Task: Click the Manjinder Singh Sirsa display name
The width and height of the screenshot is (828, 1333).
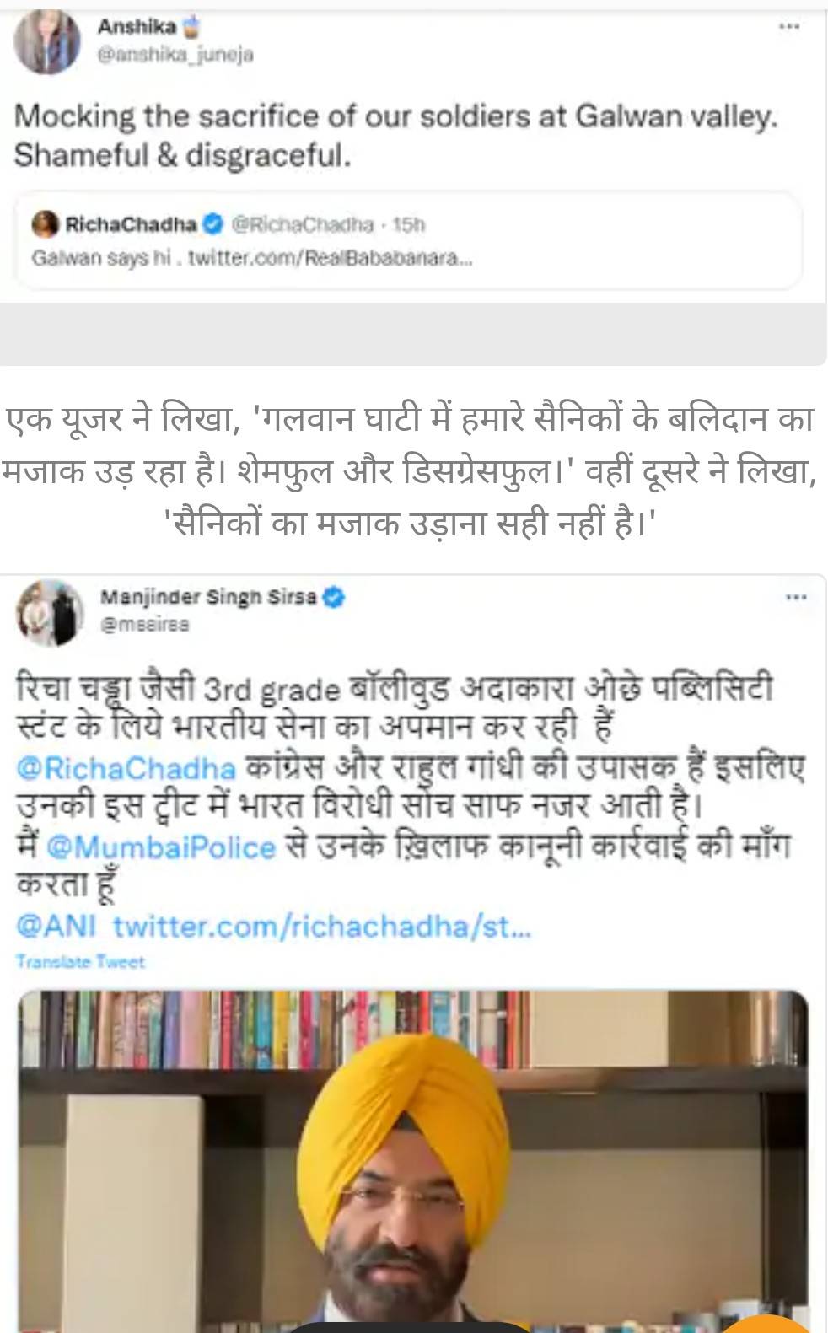Action: point(208,597)
